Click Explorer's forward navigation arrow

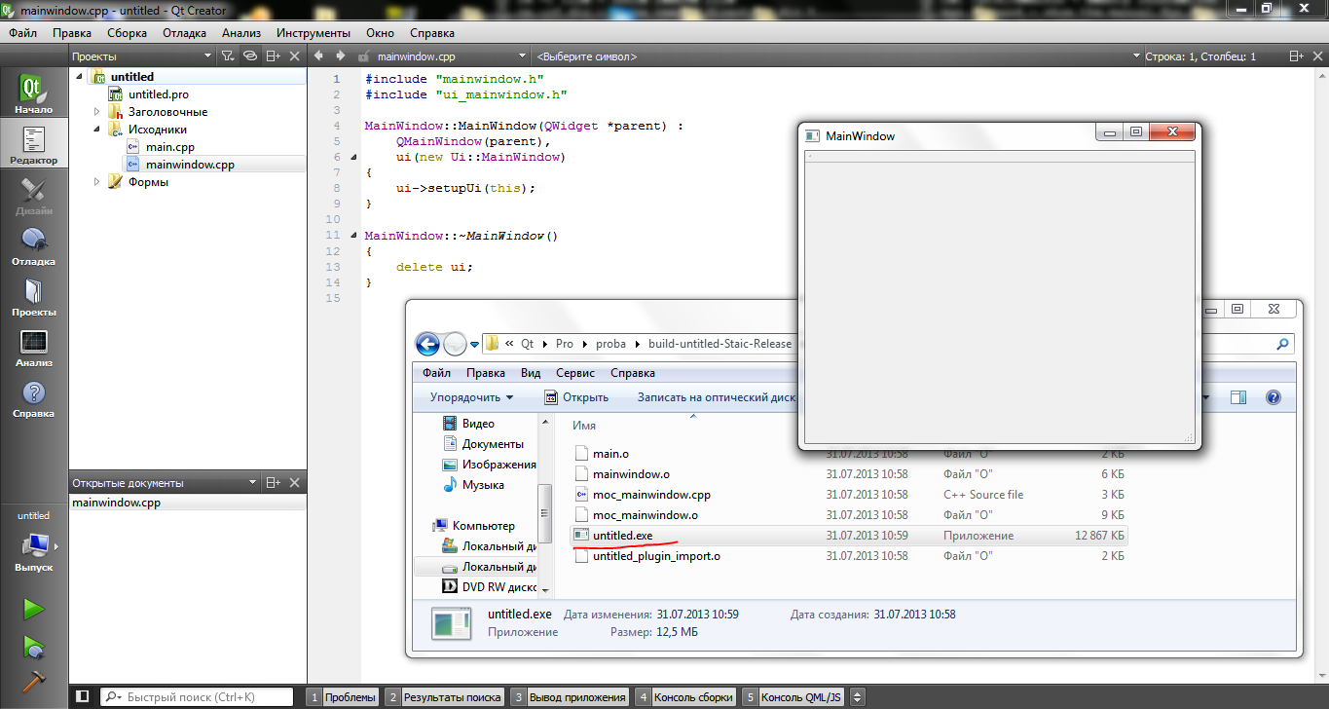(455, 344)
